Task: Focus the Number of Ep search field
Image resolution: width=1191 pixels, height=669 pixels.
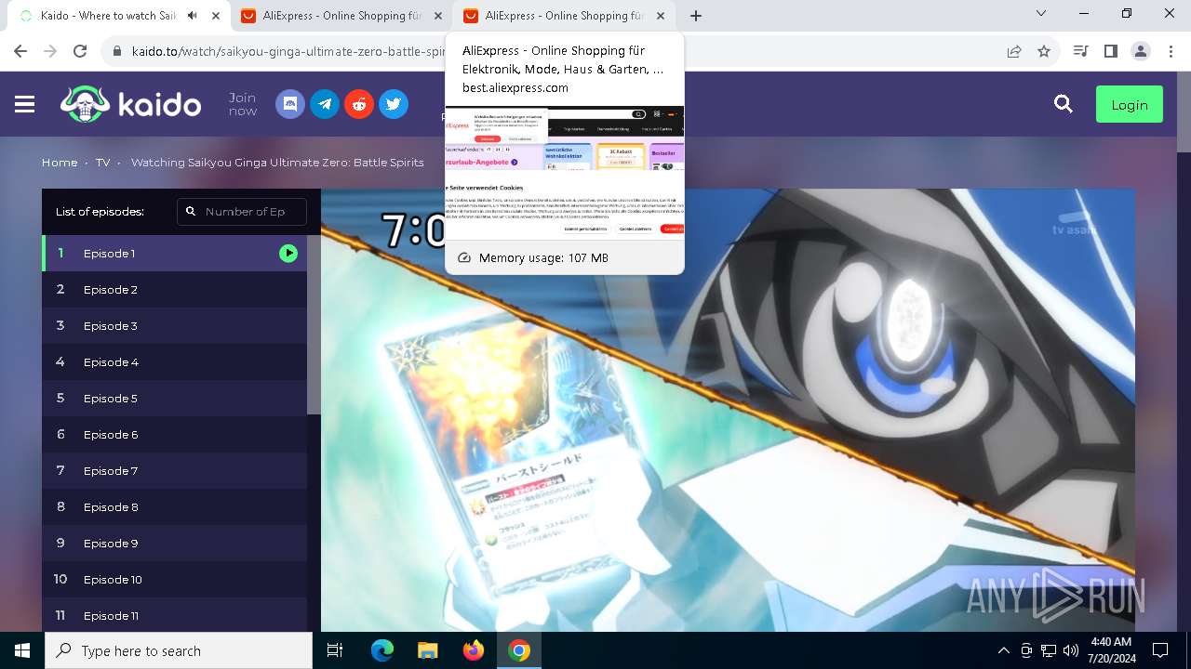Action: [x=242, y=212]
